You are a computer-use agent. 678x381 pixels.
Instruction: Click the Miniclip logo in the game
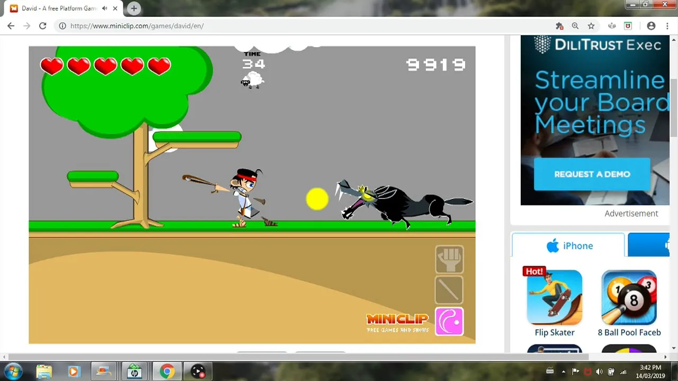click(397, 323)
